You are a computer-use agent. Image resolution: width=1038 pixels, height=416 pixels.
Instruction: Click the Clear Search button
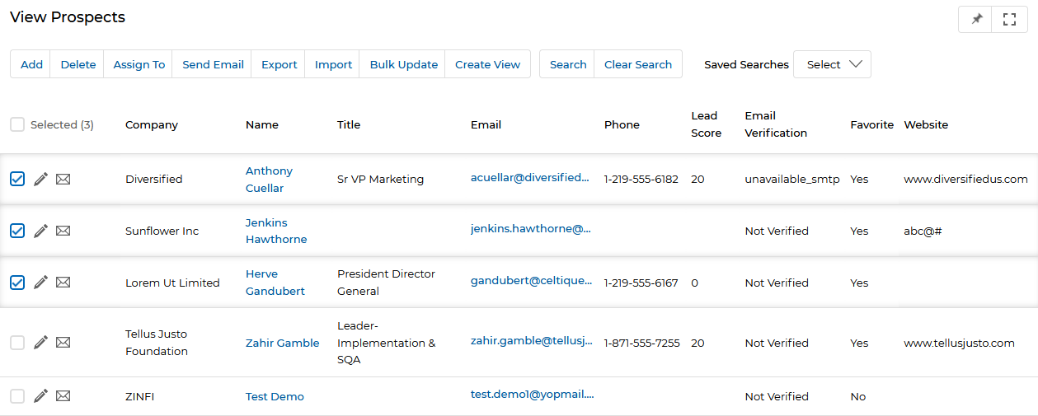pos(637,64)
